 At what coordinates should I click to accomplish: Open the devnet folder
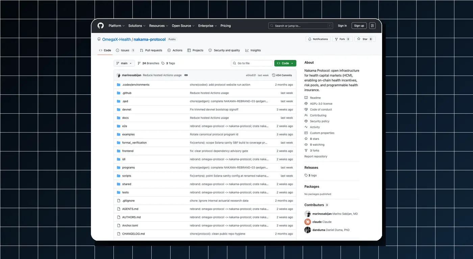click(x=127, y=110)
